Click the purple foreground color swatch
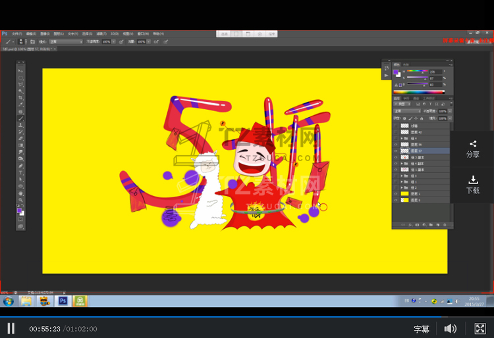494x338 pixels. click(19, 210)
